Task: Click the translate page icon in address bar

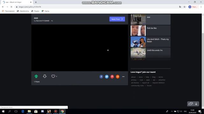Action: coord(180,7)
